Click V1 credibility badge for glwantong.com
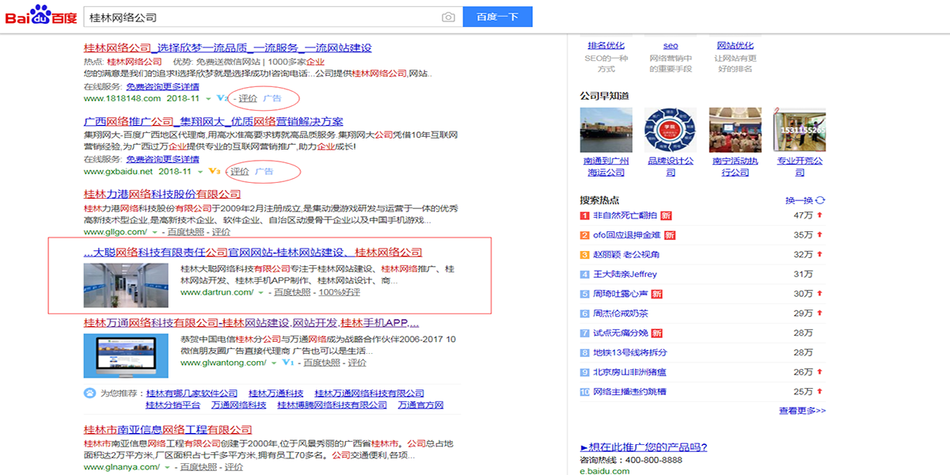The width and height of the screenshot is (950, 475). pyautogui.click(x=288, y=363)
